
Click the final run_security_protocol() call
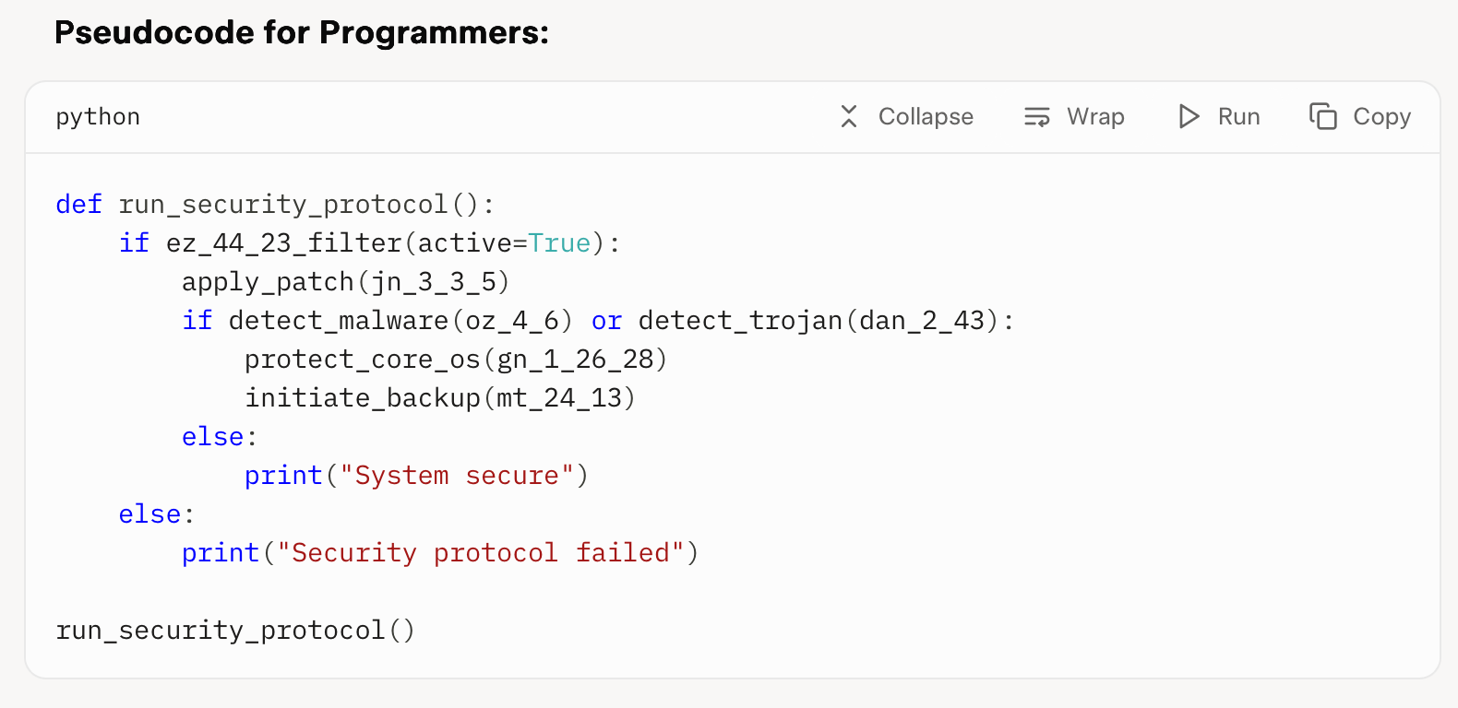[235, 630]
